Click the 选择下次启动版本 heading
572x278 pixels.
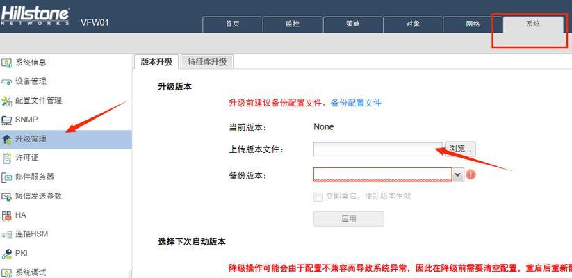(x=192, y=242)
